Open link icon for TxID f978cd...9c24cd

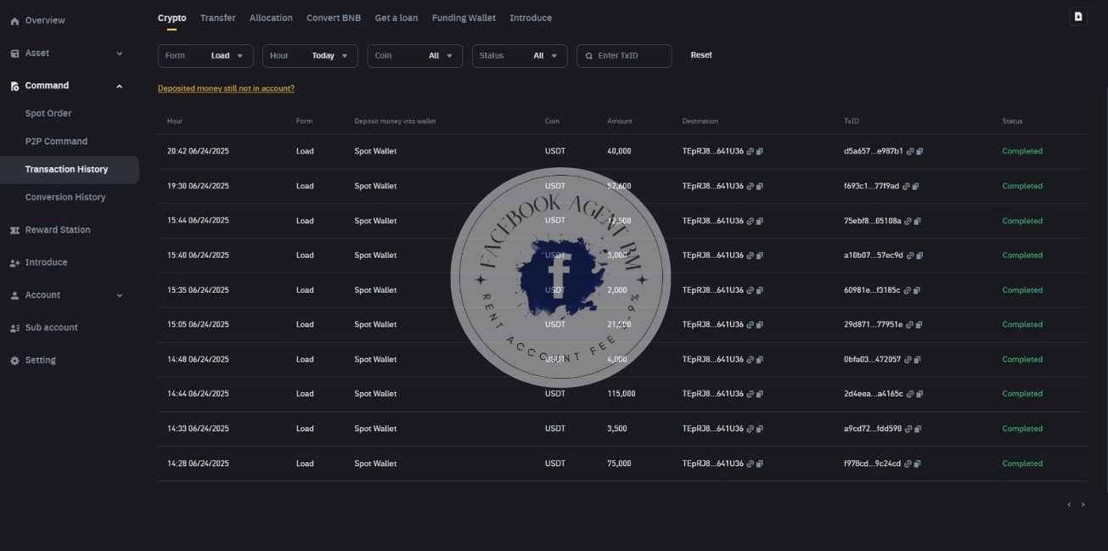[x=908, y=464]
